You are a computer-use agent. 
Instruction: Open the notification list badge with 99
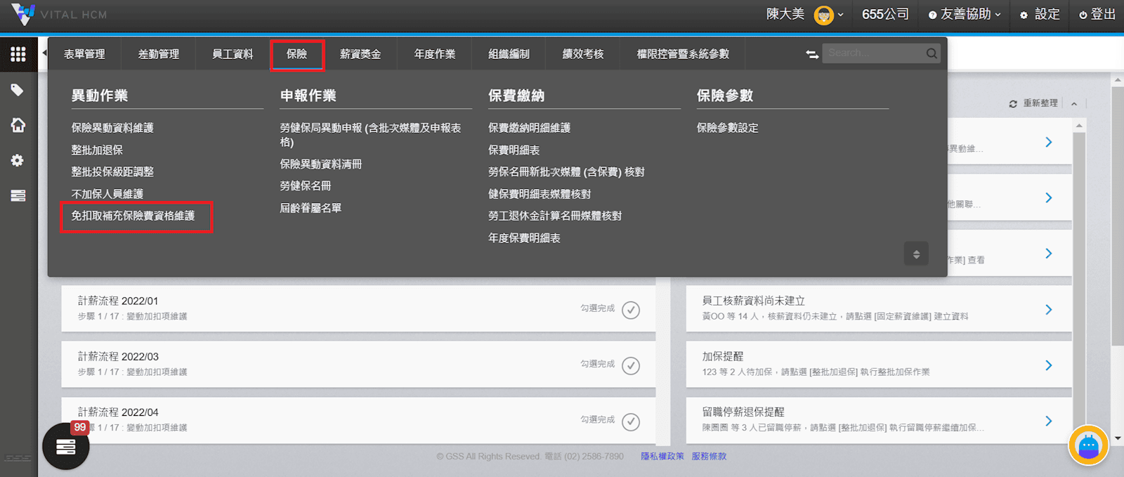(66, 446)
